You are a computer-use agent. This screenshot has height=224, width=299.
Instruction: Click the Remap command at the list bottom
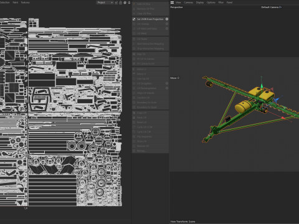(141, 151)
